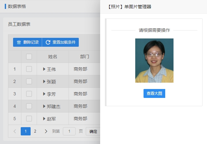Viewport: 207px width, 144px height.
Task: Expand the 王伟 row triangle
Action: coord(44,69)
